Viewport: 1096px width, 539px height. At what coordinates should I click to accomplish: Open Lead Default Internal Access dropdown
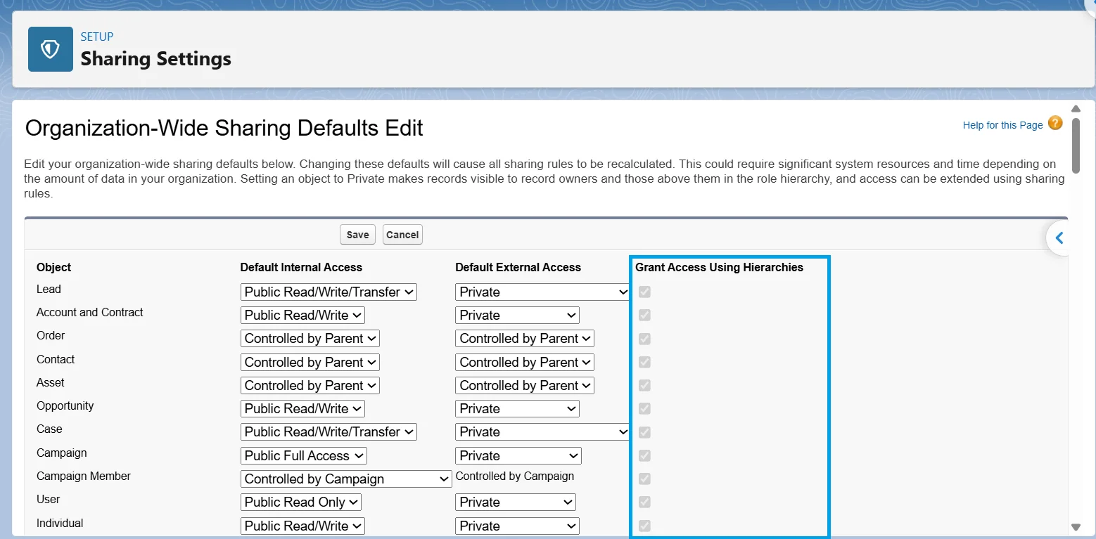(x=329, y=292)
